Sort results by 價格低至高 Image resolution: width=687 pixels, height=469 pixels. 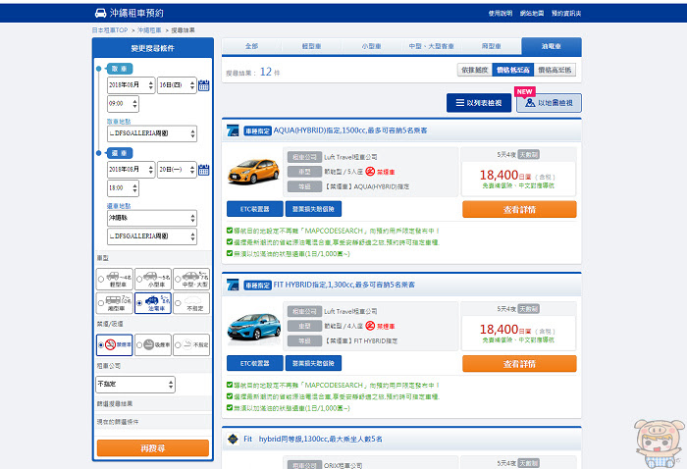512,70
